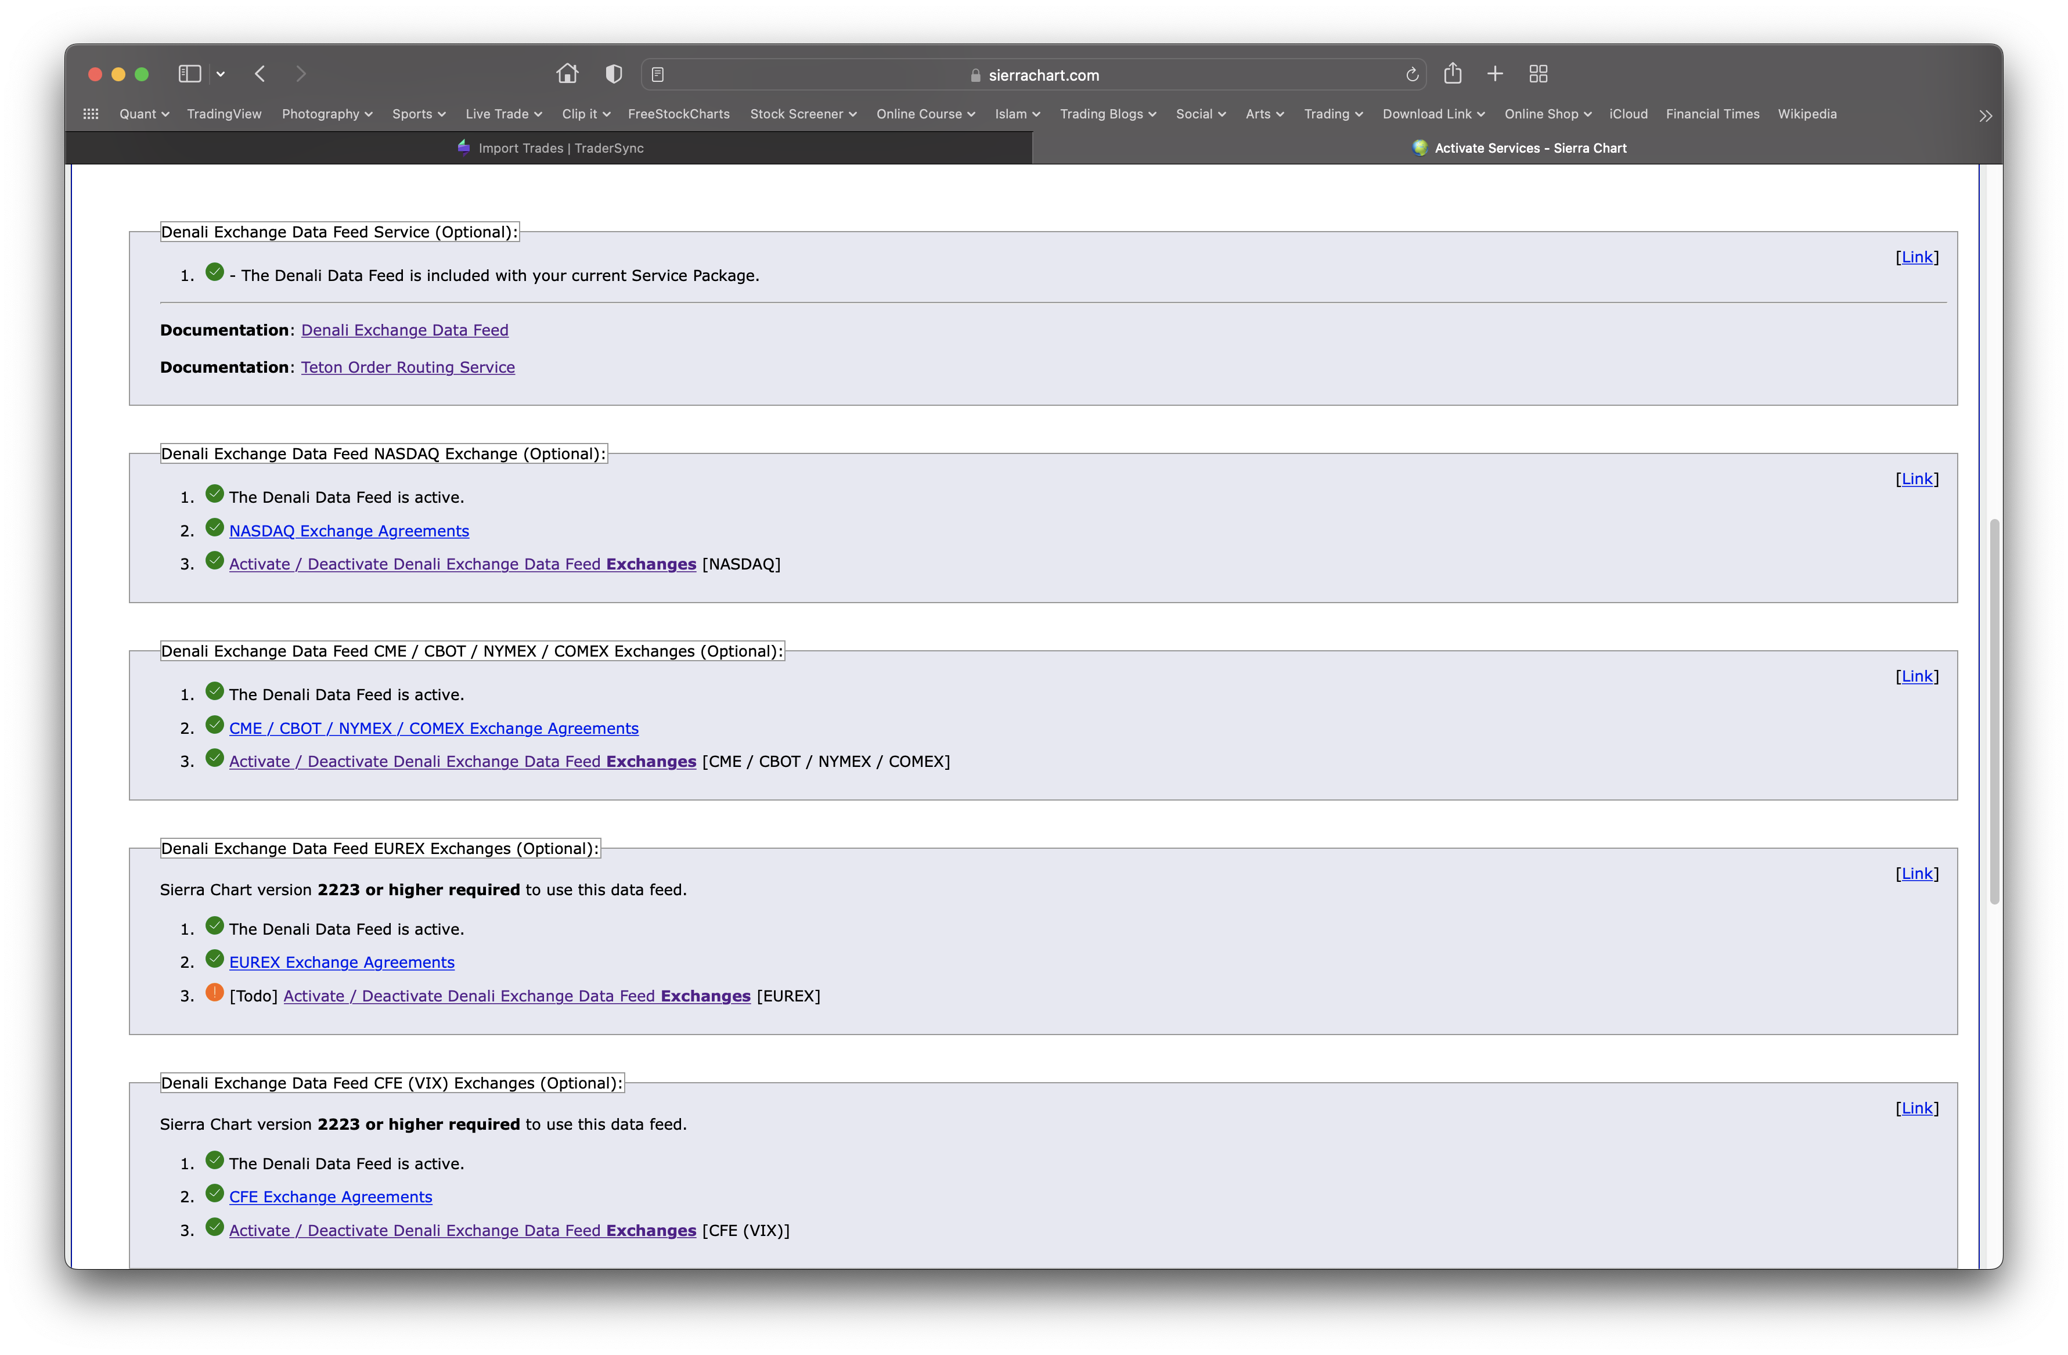The image size is (2068, 1355).
Task: Expand the Arts bookmarks folder
Action: coord(1265,114)
